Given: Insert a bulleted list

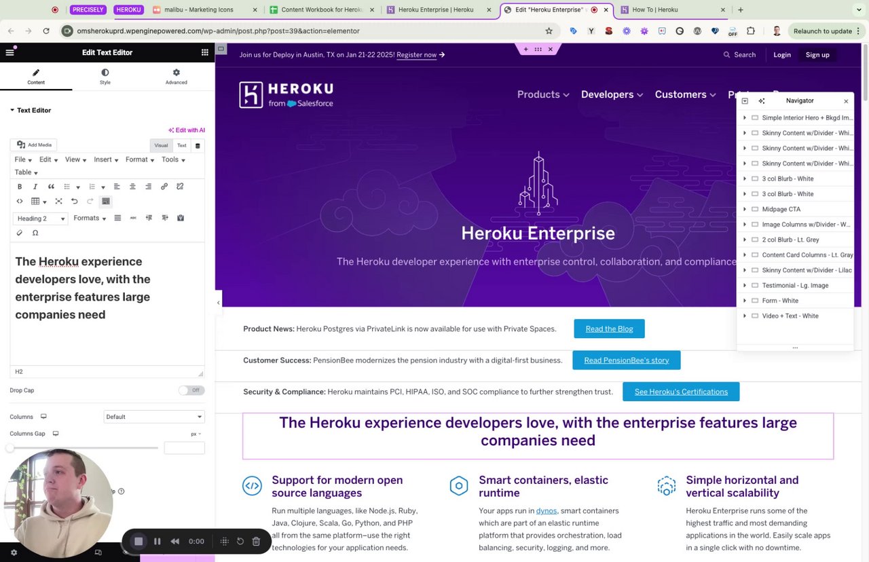Looking at the screenshot, I should (x=67, y=187).
